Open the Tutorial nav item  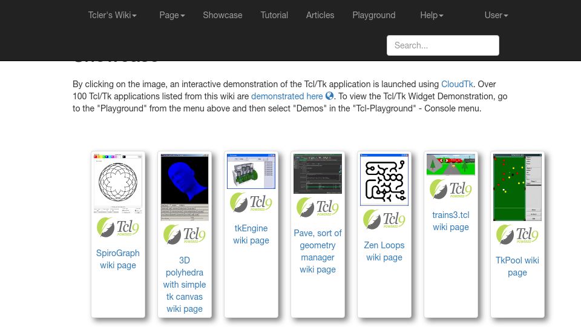coord(274,15)
